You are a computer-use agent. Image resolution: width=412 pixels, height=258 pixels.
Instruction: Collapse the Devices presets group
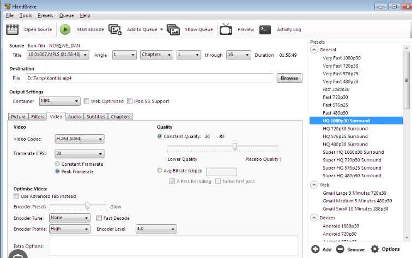pyautogui.click(x=314, y=218)
